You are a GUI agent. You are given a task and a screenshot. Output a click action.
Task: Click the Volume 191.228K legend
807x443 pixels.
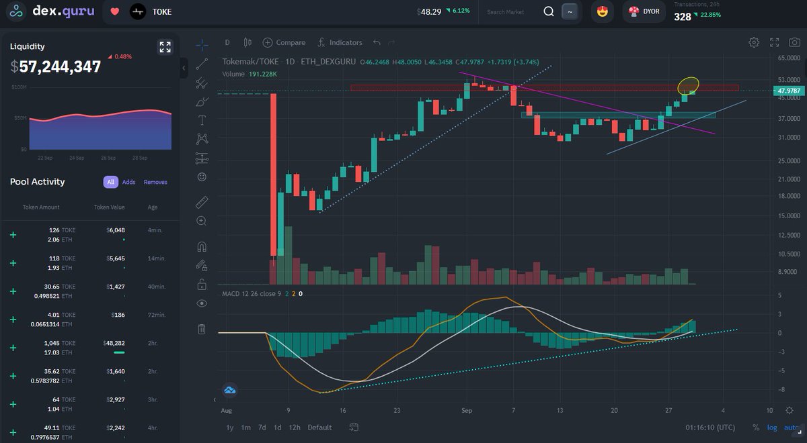pos(249,74)
